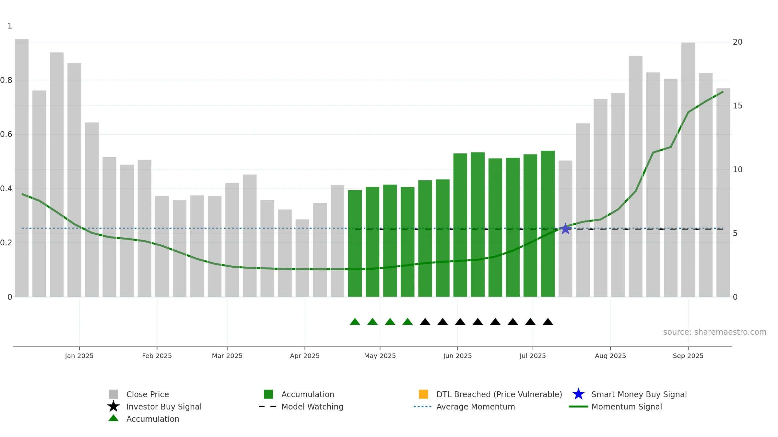Click the Apr 2025 axis label
The height and width of the screenshot is (437, 778).
(x=305, y=356)
